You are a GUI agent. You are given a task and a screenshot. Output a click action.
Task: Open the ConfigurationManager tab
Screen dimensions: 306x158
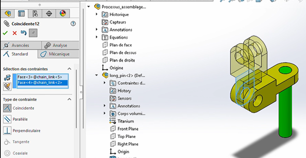(35, 14)
